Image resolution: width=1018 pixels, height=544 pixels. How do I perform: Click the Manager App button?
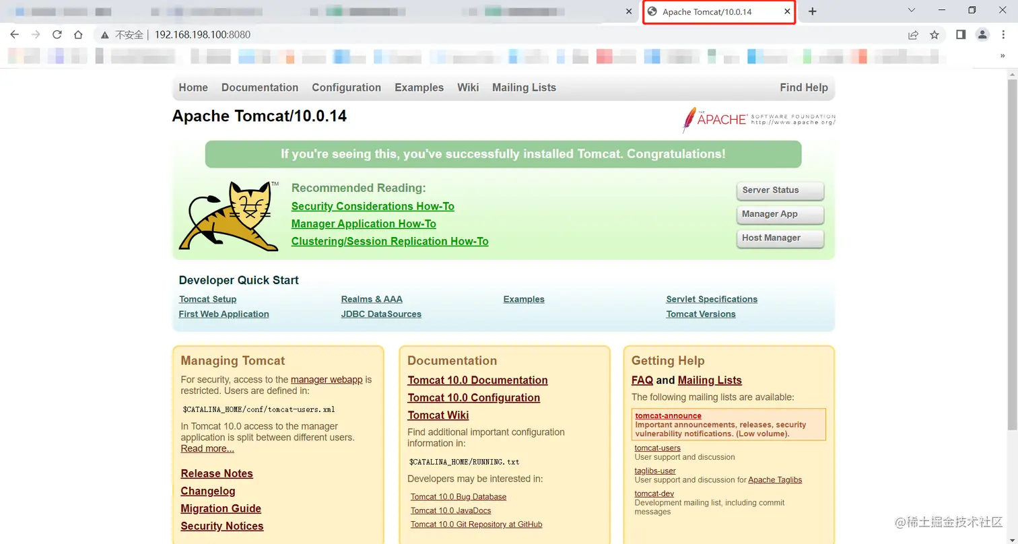tap(780, 214)
